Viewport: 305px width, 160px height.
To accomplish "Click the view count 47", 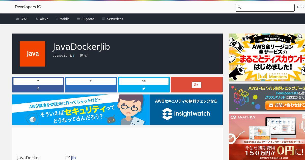I will [x=86, y=56].
